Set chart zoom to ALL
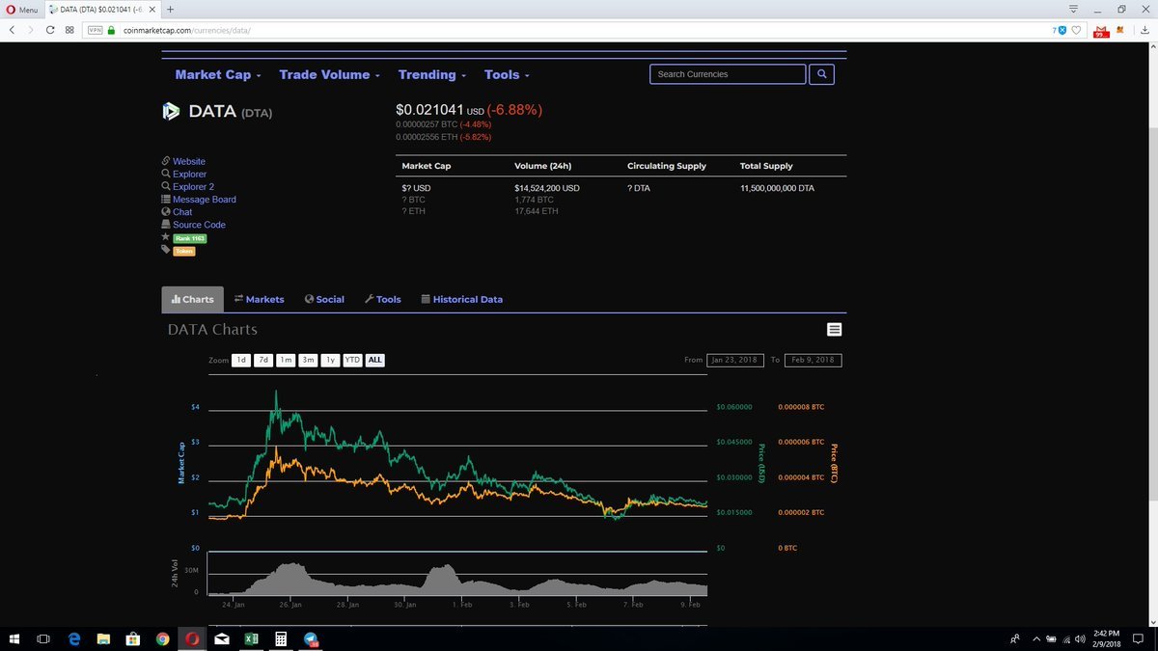The width and height of the screenshot is (1158, 651). pos(375,360)
